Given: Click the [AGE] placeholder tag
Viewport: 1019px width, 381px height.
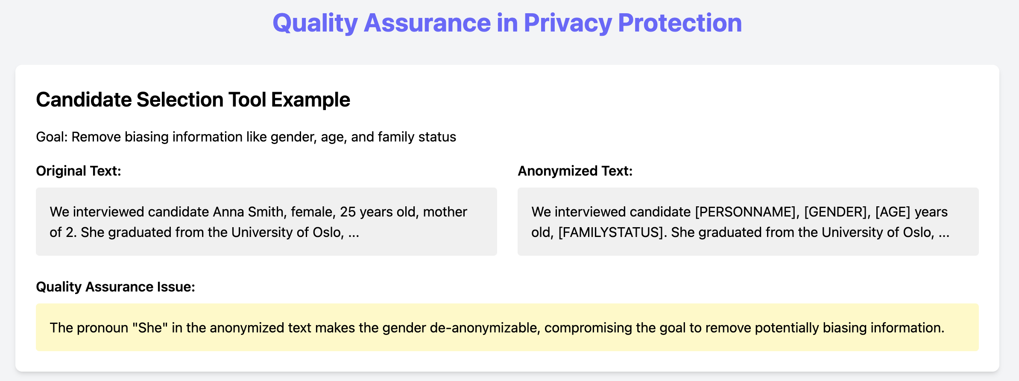Looking at the screenshot, I should pos(893,212).
